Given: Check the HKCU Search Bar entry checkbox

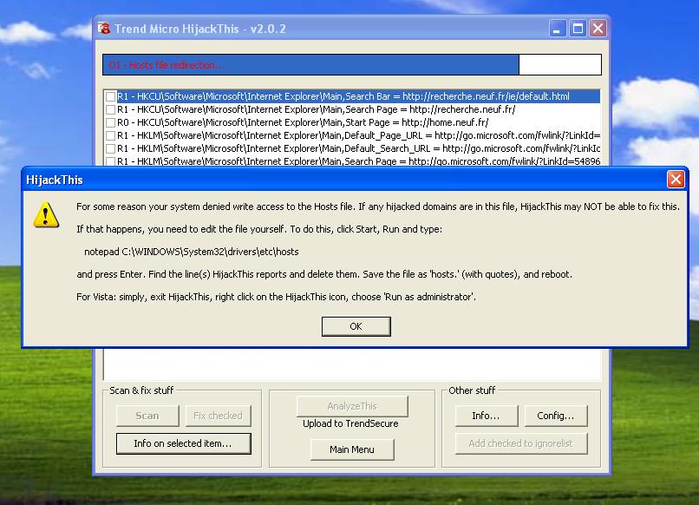Looking at the screenshot, I should [110, 96].
